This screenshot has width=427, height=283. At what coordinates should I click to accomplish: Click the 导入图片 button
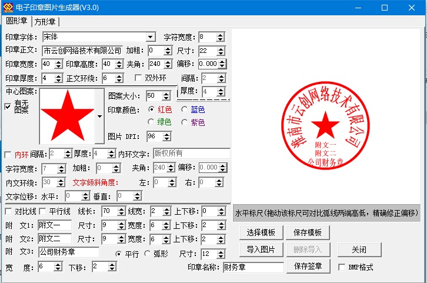point(262,249)
